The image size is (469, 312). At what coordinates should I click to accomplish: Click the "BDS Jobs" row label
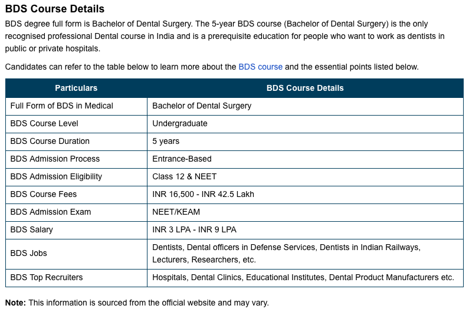coord(28,253)
